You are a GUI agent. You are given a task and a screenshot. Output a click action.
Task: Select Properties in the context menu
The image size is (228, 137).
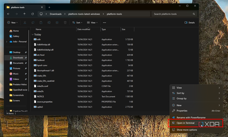click(x=182, y=111)
